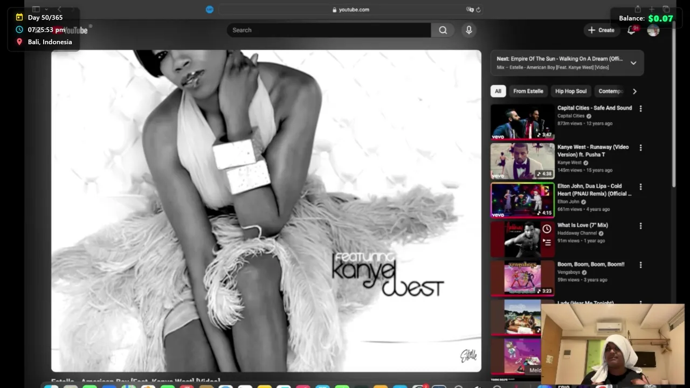This screenshot has width=690, height=388.
Task: Open more options for Boom Boom video
Action: click(640, 265)
